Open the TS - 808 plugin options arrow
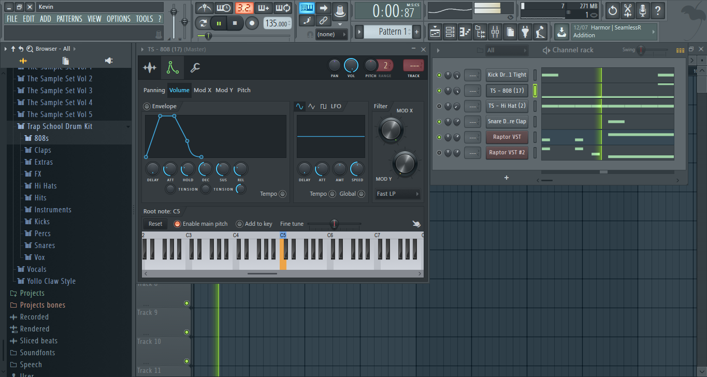This screenshot has height=377, width=707. tap(142, 49)
